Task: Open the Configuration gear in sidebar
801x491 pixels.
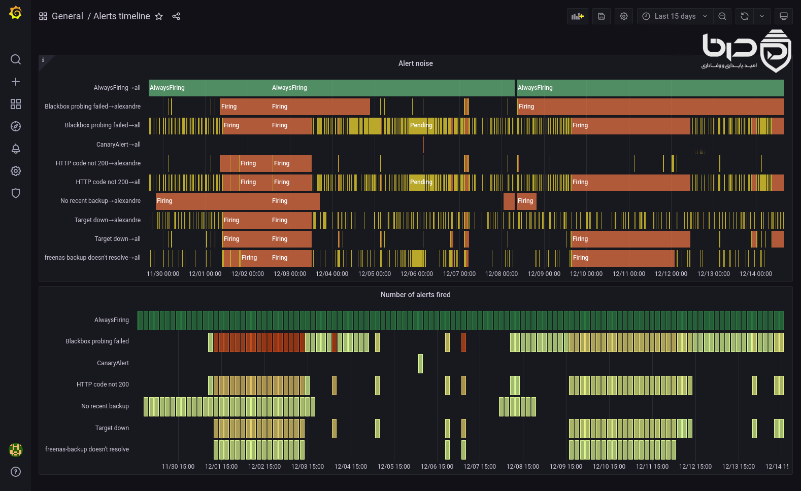Action: [x=16, y=171]
